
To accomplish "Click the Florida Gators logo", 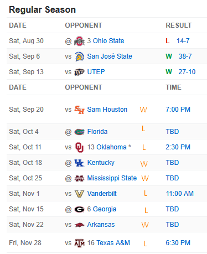I will pyautogui.click(x=79, y=132).
